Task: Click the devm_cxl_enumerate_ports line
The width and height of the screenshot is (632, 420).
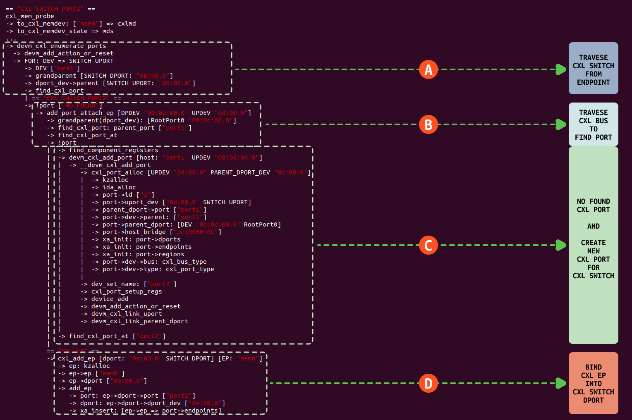Action: [x=61, y=46]
